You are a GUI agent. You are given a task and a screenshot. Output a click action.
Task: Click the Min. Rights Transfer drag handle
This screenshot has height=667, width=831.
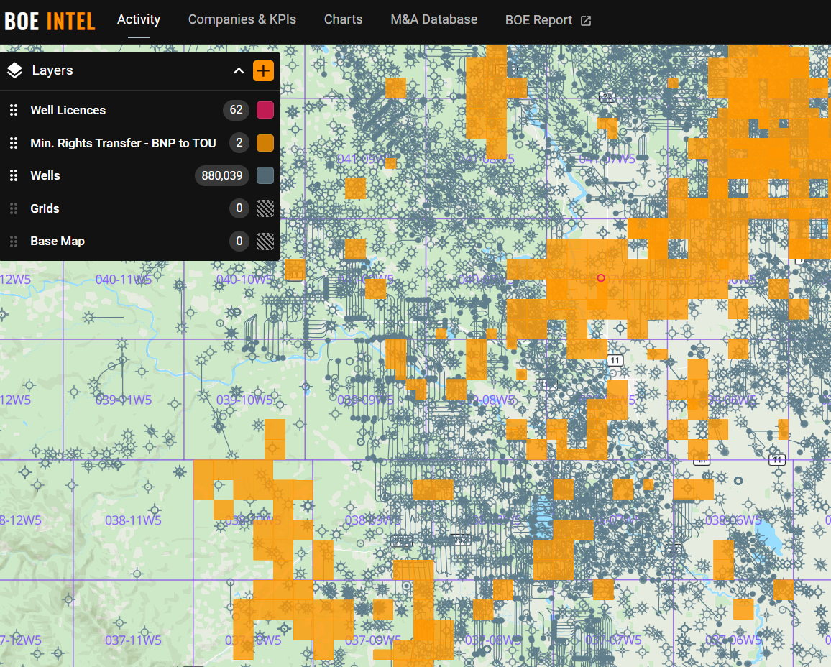point(14,143)
